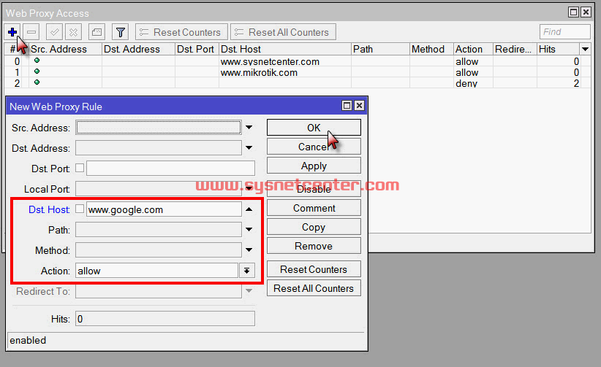The image size is (601, 367).
Task: Sort table by Method column header
Action: [431, 49]
